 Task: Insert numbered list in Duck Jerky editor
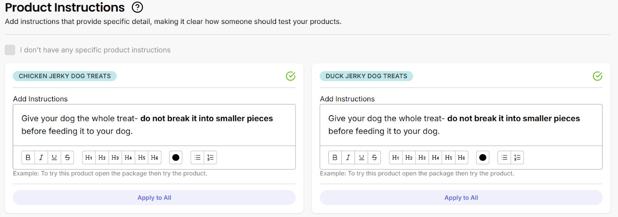pos(517,158)
